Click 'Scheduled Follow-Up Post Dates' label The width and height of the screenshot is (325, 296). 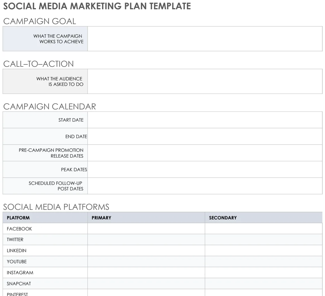[56, 186]
